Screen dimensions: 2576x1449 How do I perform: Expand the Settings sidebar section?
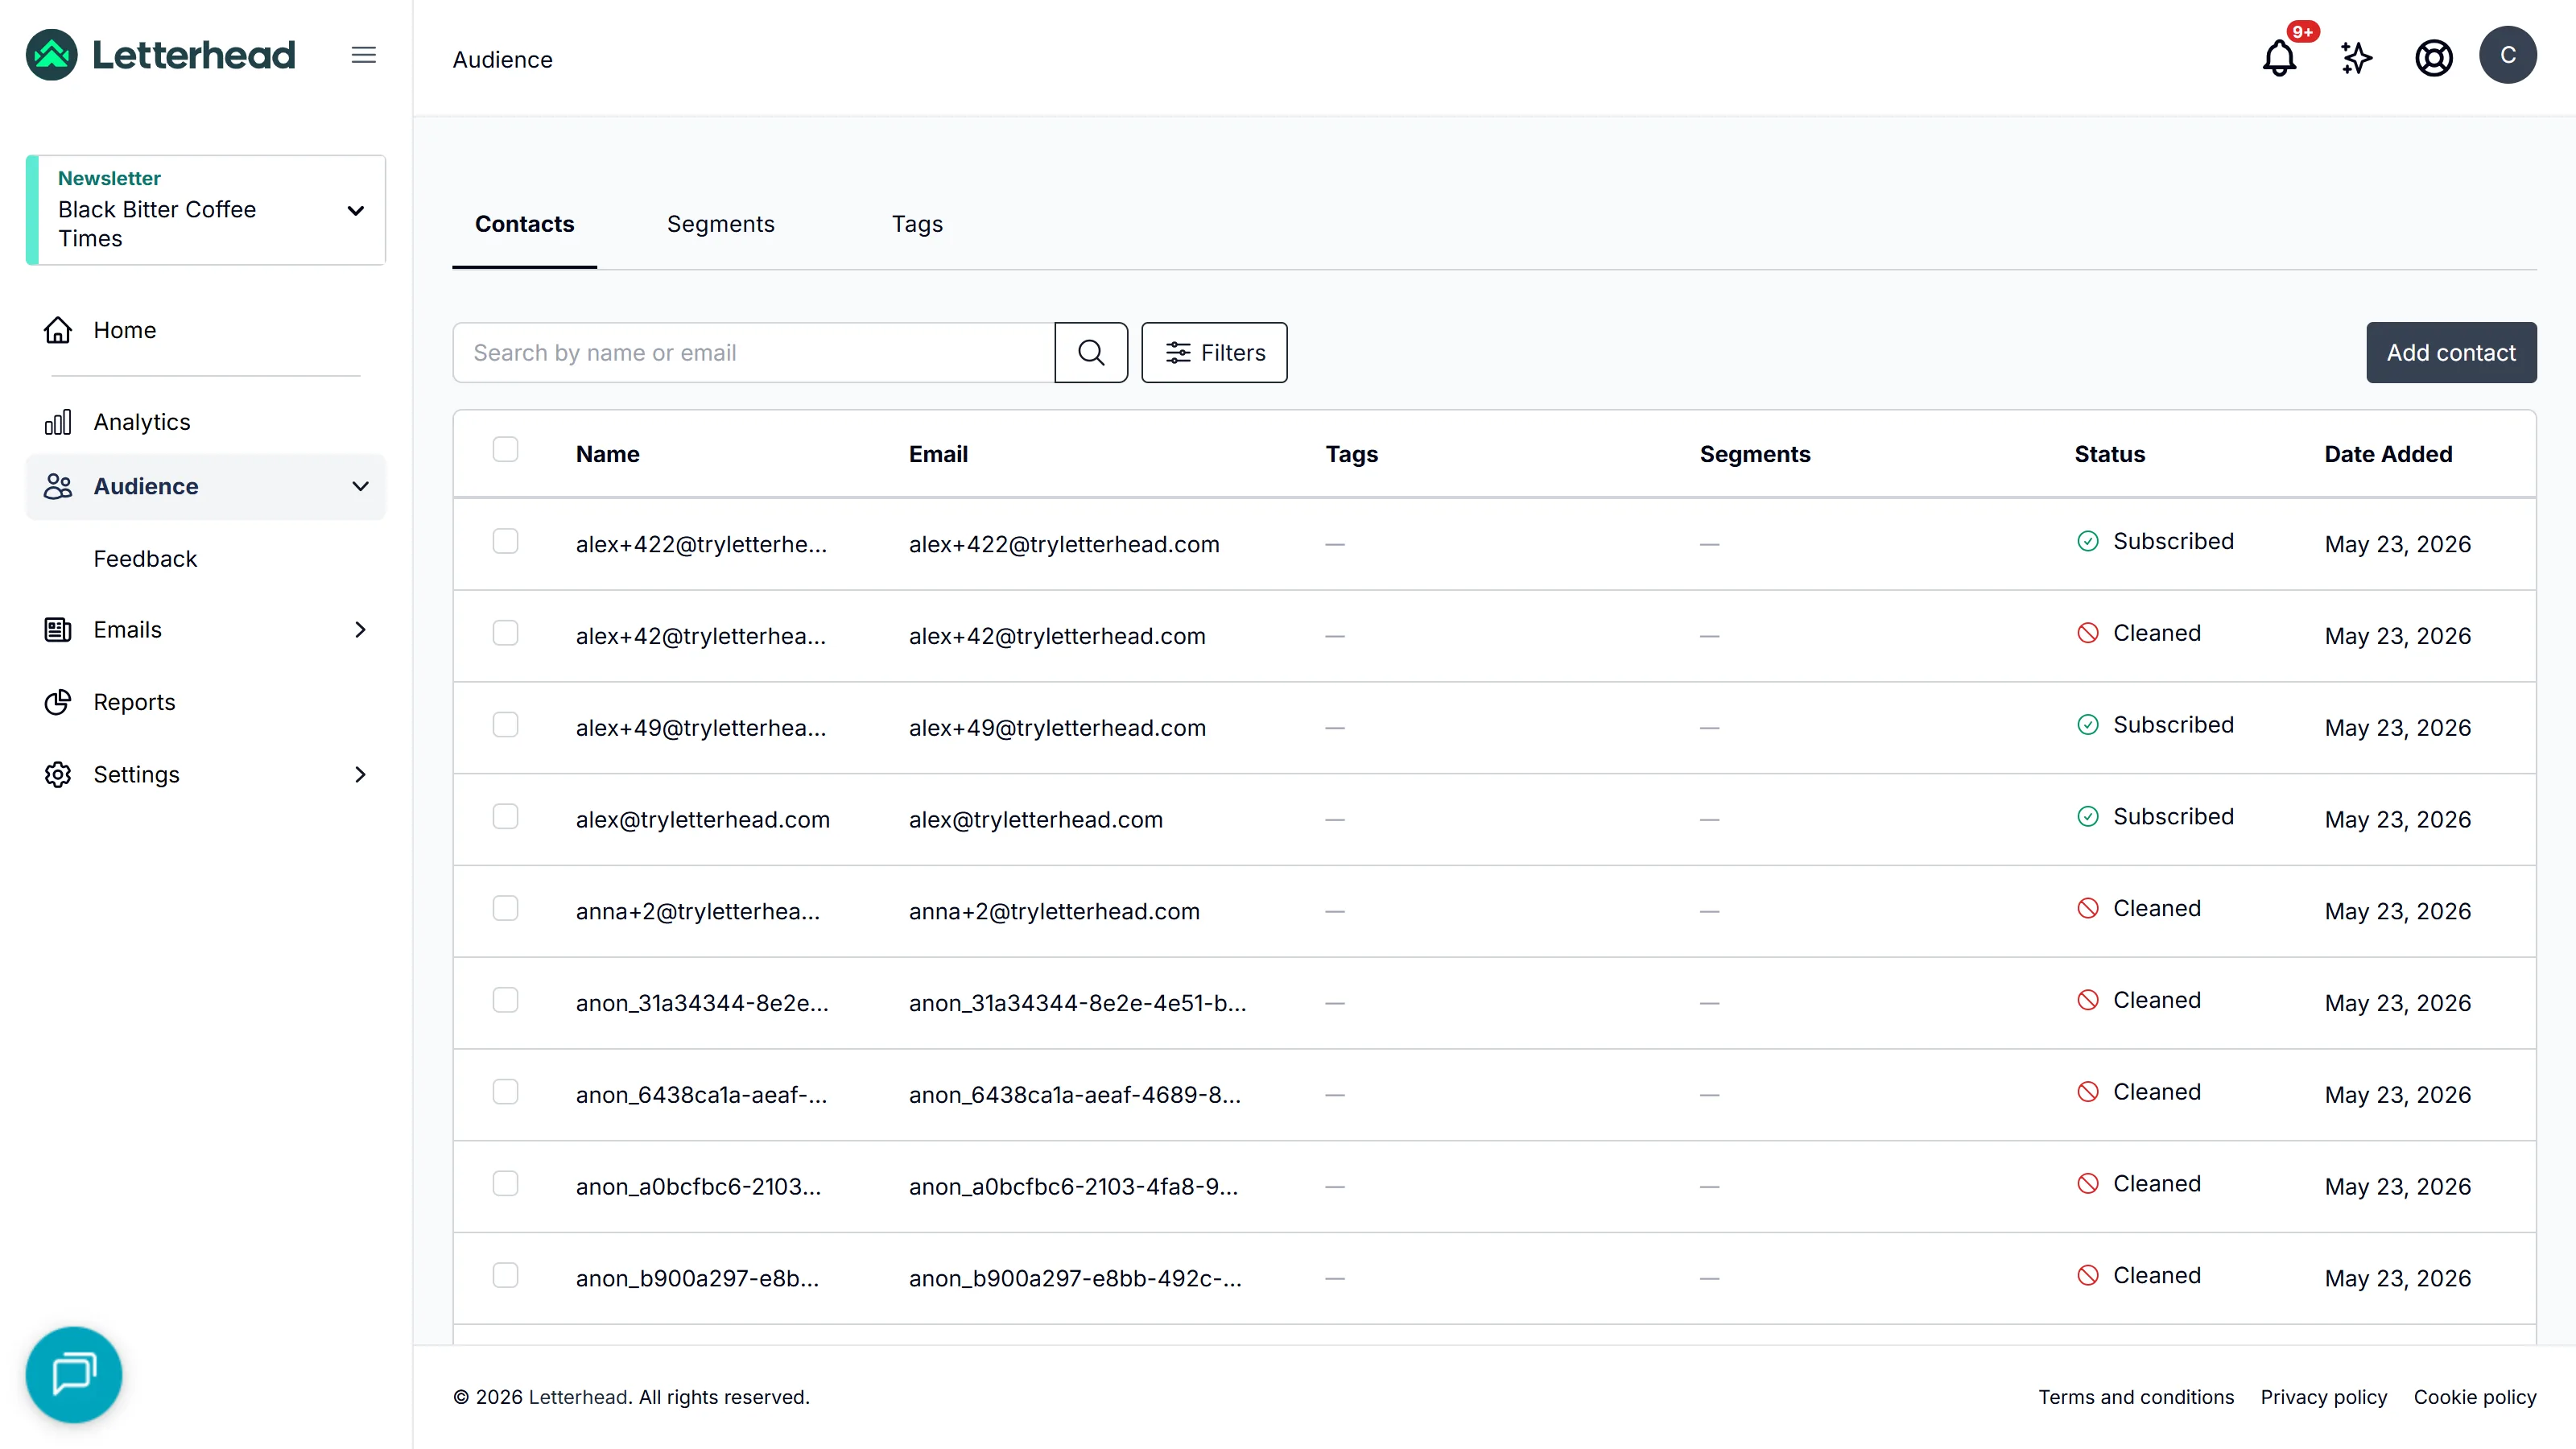coord(205,774)
